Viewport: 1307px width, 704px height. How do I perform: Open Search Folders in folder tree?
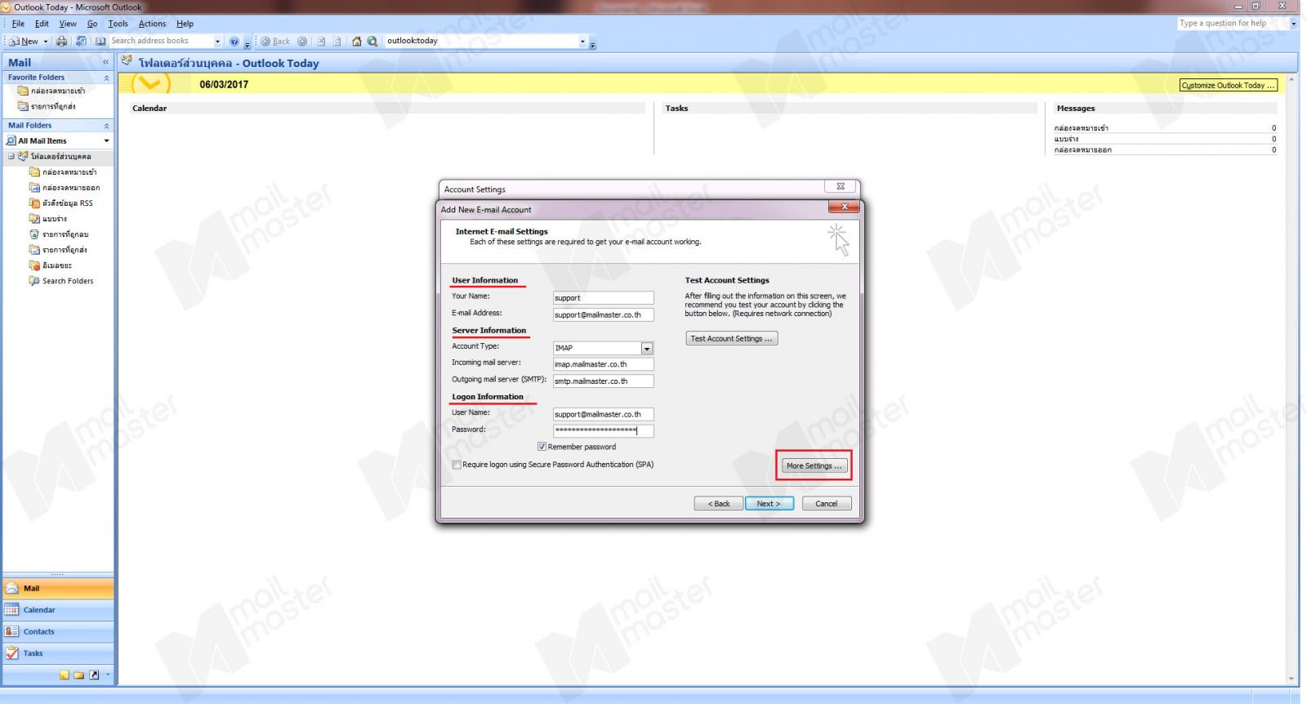[x=61, y=281]
